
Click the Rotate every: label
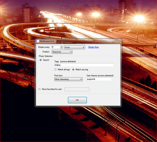[44, 47]
